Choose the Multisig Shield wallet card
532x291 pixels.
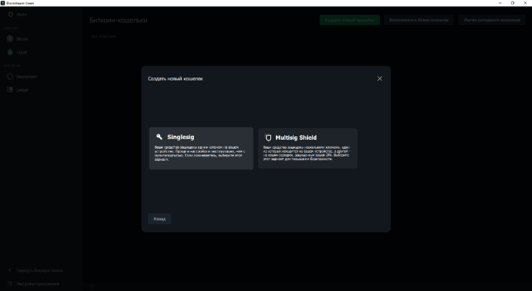[308, 148]
